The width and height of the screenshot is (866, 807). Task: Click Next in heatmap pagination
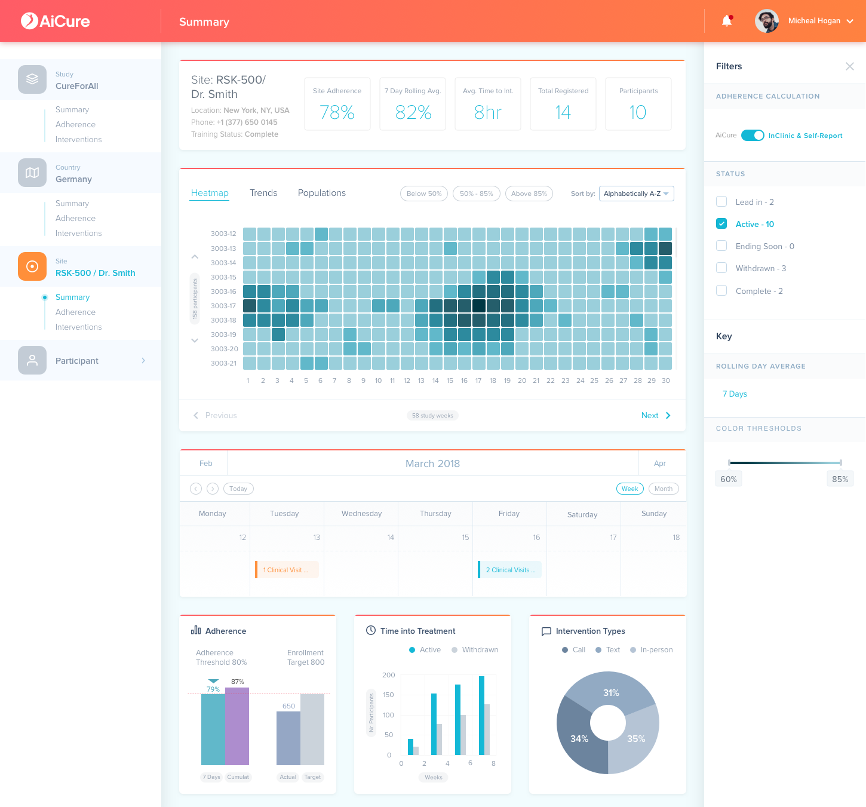point(656,415)
